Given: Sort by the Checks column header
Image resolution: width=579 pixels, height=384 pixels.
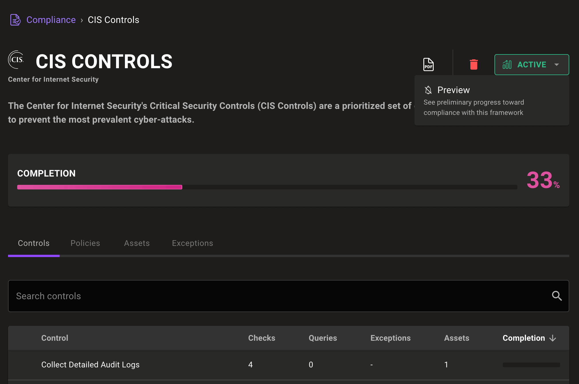Looking at the screenshot, I should pos(261,338).
